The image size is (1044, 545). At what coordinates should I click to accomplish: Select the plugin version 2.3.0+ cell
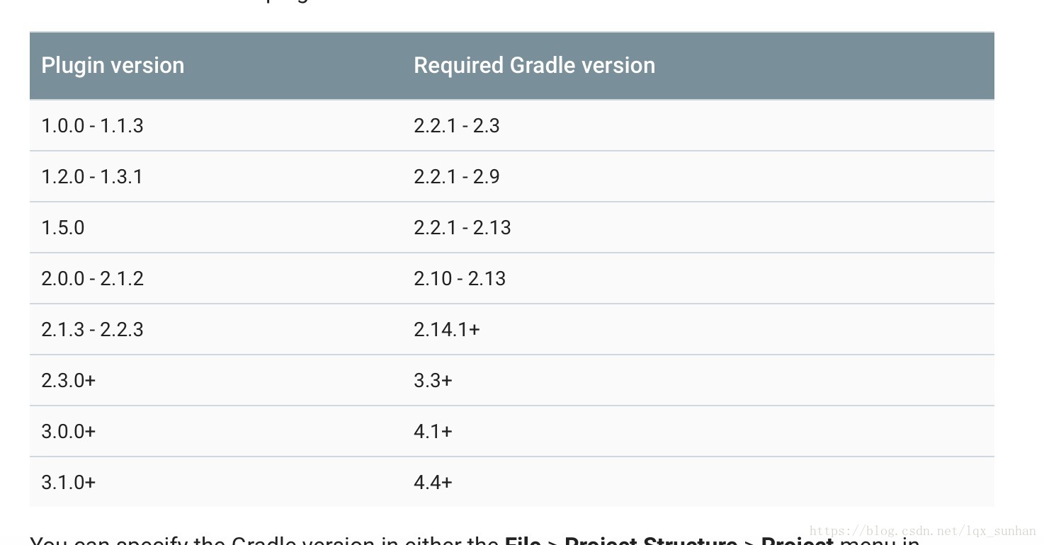coord(68,381)
